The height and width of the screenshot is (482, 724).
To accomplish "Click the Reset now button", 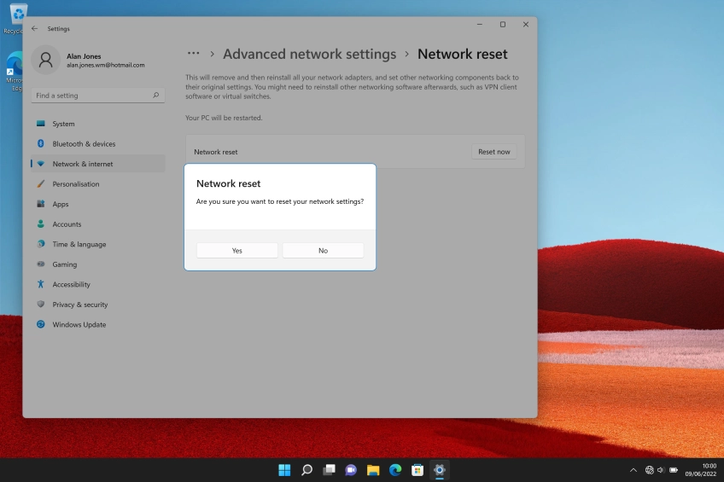I will [x=494, y=152].
